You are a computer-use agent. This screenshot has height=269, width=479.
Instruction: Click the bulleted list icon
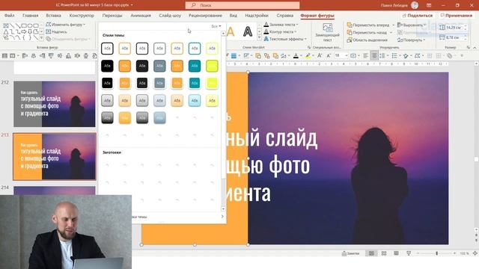(394, 55)
